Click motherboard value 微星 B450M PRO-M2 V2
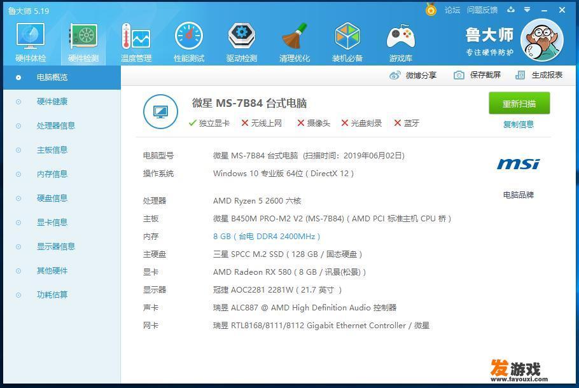 coord(332,219)
